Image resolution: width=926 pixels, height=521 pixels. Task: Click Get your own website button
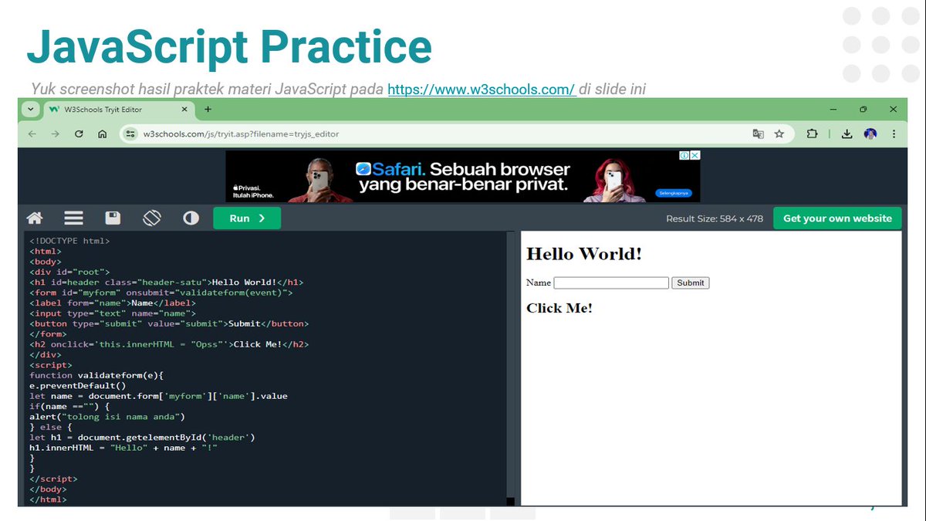coord(837,218)
